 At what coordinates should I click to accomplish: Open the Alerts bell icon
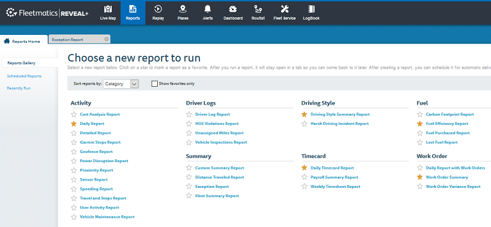click(x=207, y=9)
